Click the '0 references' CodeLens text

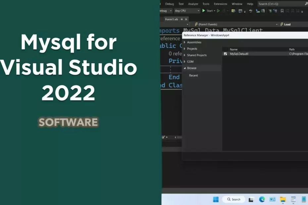[x=175, y=54]
